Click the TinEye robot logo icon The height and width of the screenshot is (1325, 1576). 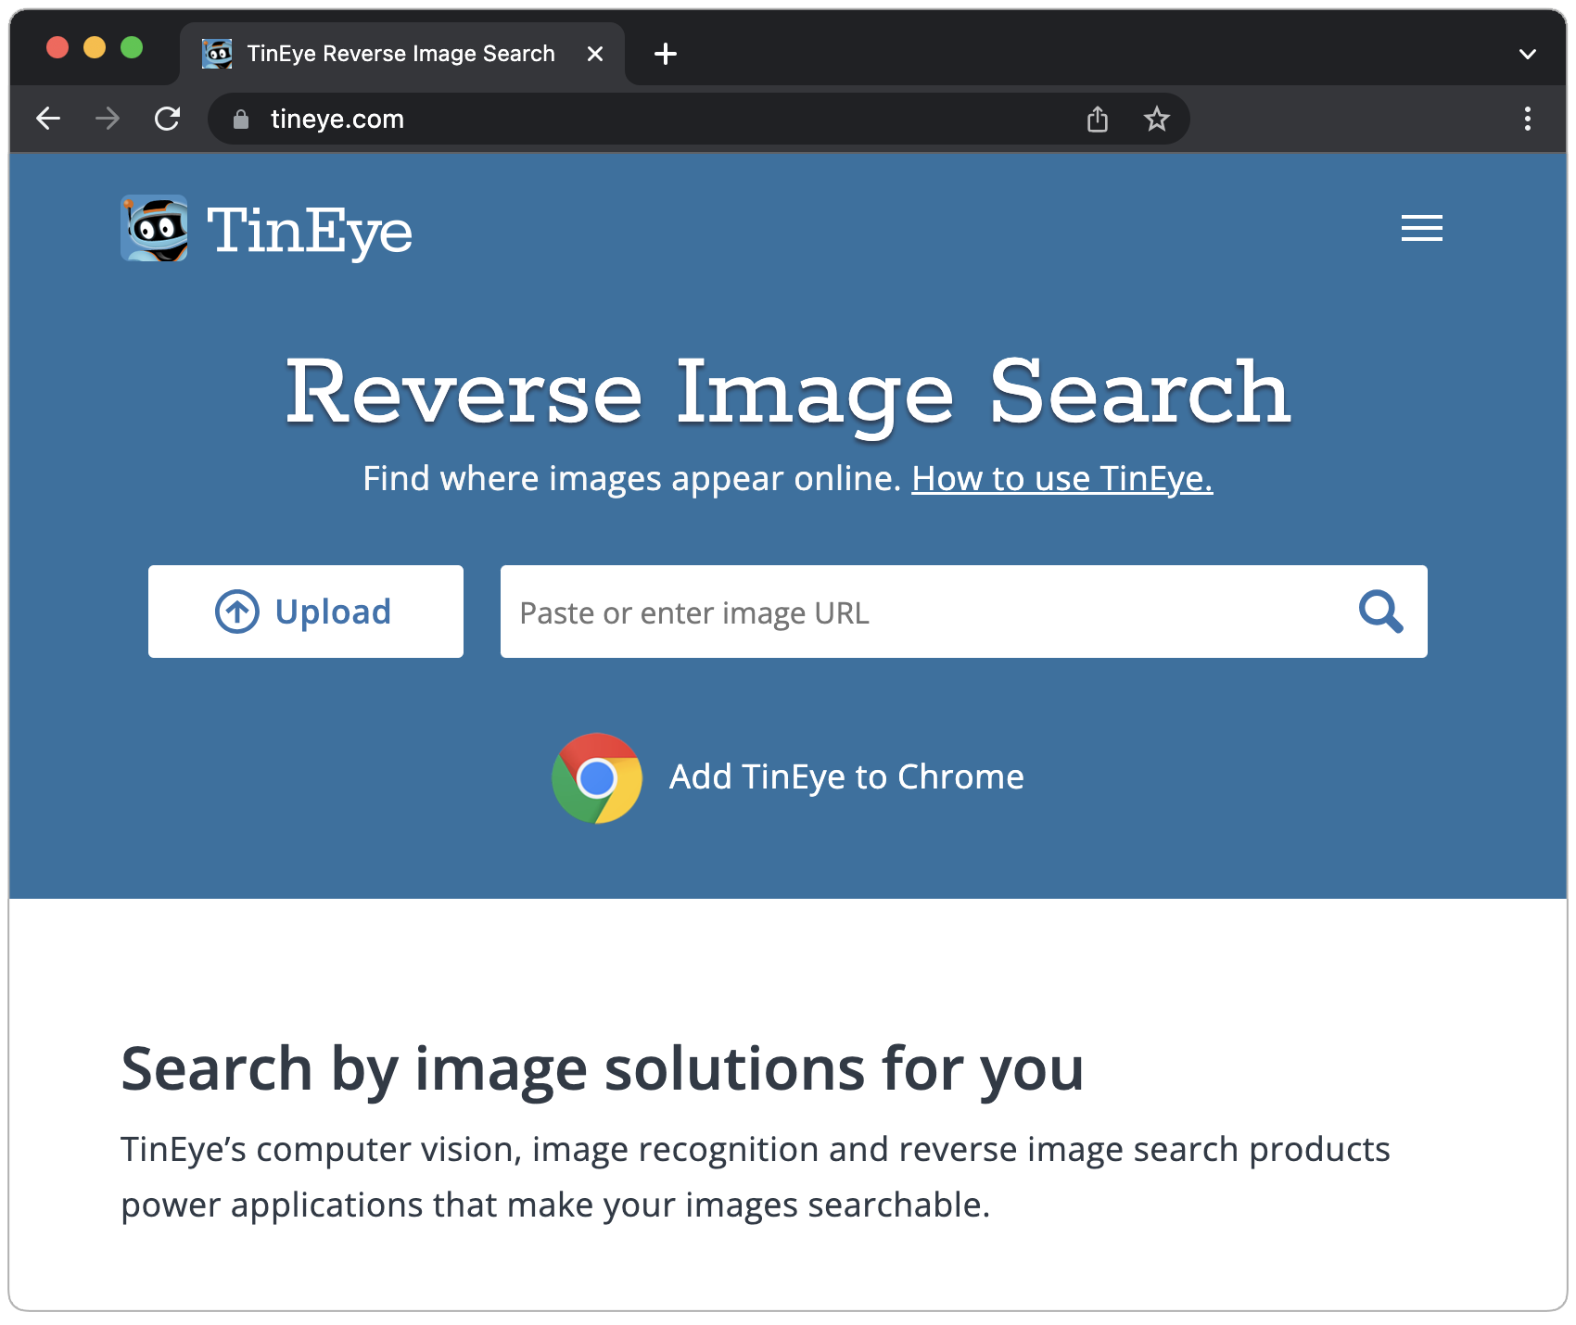point(154,228)
